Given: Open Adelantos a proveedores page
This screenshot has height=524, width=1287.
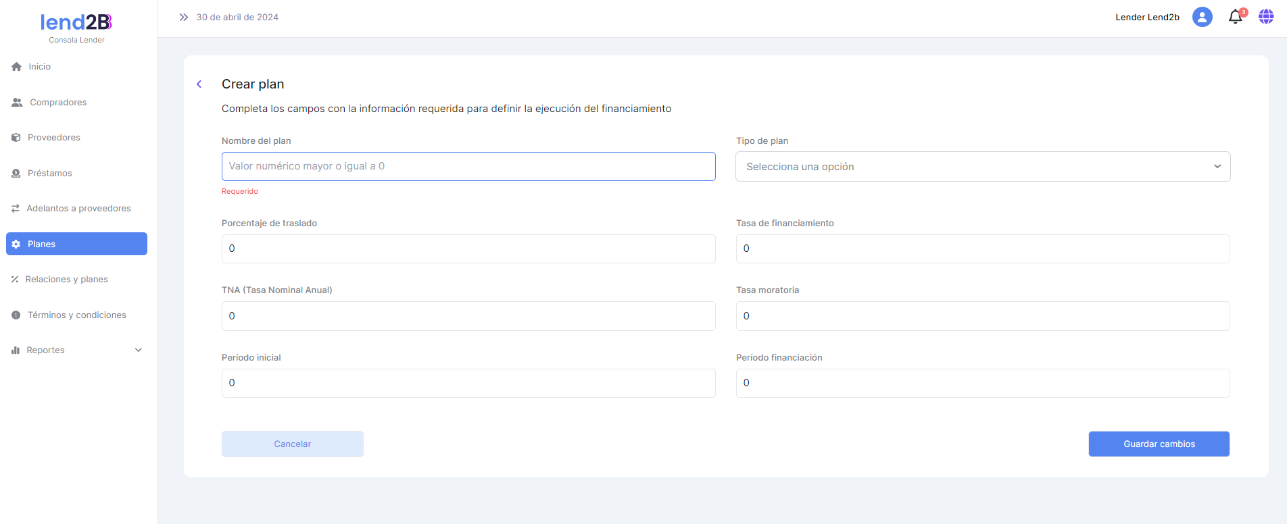Looking at the screenshot, I should tap(78, 209).
